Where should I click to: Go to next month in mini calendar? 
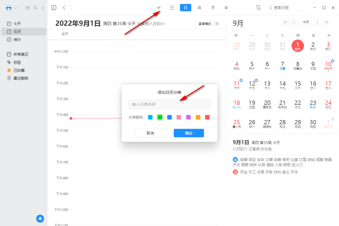click(318, 22)
